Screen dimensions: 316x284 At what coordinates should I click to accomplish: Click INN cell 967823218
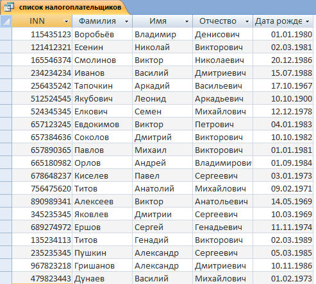(42, 265)
